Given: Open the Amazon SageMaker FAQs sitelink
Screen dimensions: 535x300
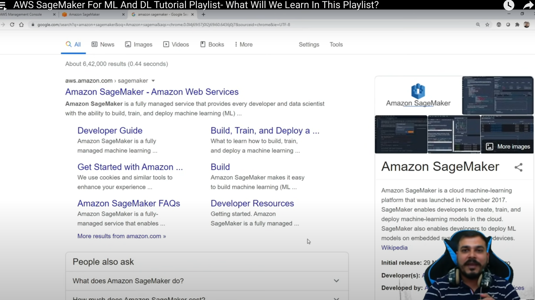Looking at the screenshot, I should [x=129, y=203].
